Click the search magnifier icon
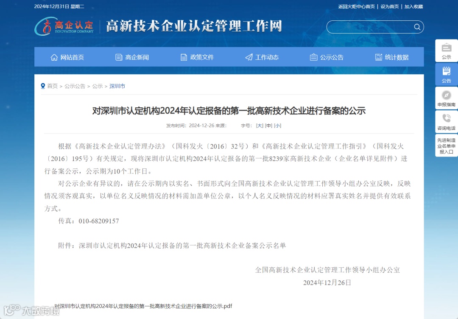 point(417,27)
